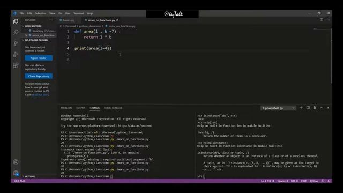Place cursor in print(area(l=4)) line
The image size is (343, 193).
(93, 48)
